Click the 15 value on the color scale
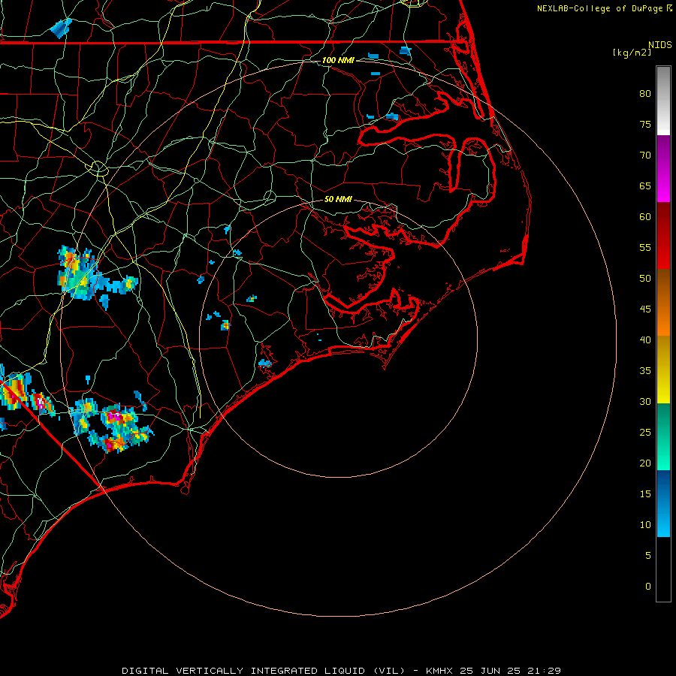The height and width of the screenshot is (676, 676). (645, 494)
